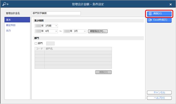
Task: Open help with ヘルプ(H) button
Action: [x=159, y=98]
